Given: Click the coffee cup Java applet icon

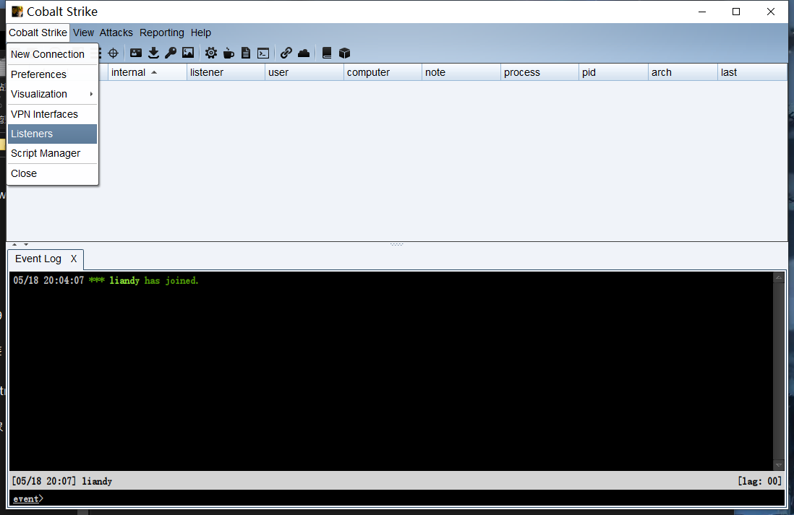Looking at the screenshot, I should [229, 53].
